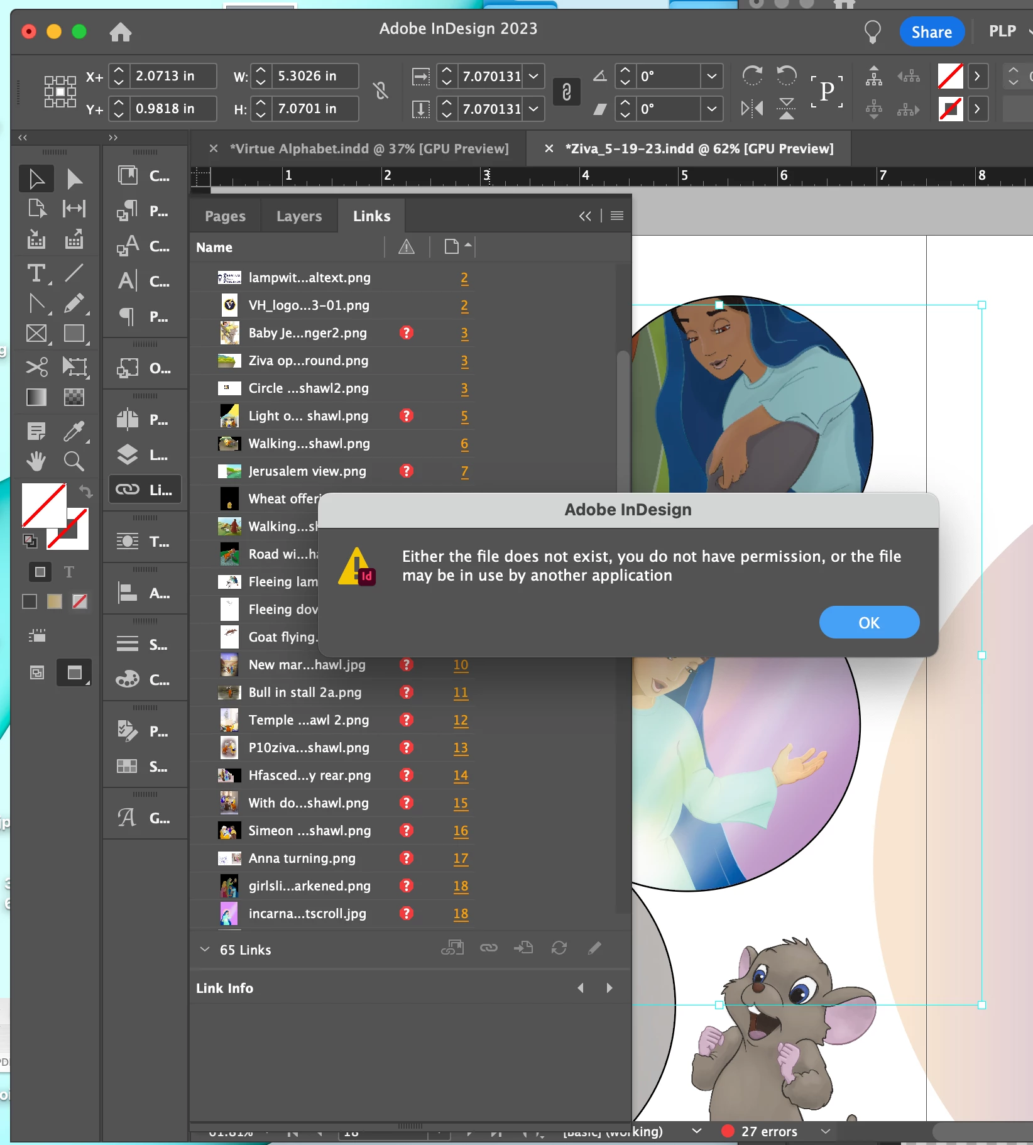This screenshot has width=1033, height=1145.
Task: Click Update Link refresh icon
Action: [559, 948]
